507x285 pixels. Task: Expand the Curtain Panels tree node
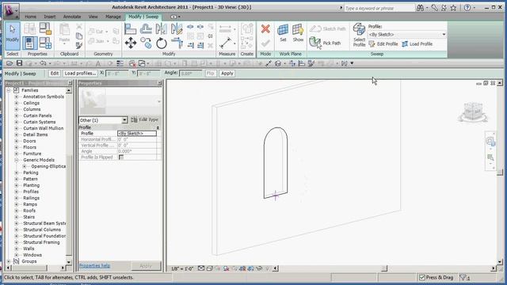click(x=17, y=116)
